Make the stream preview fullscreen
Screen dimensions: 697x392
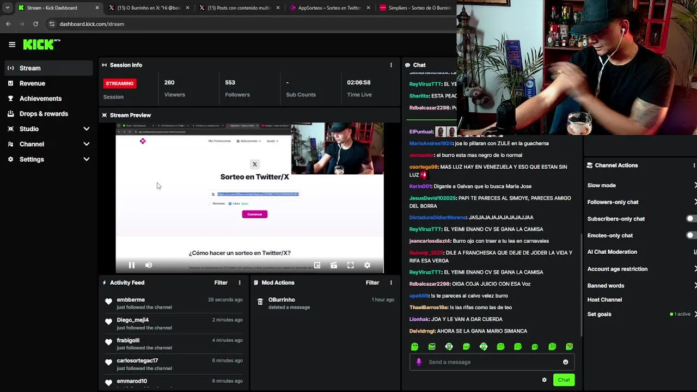[x=351, y=265]
